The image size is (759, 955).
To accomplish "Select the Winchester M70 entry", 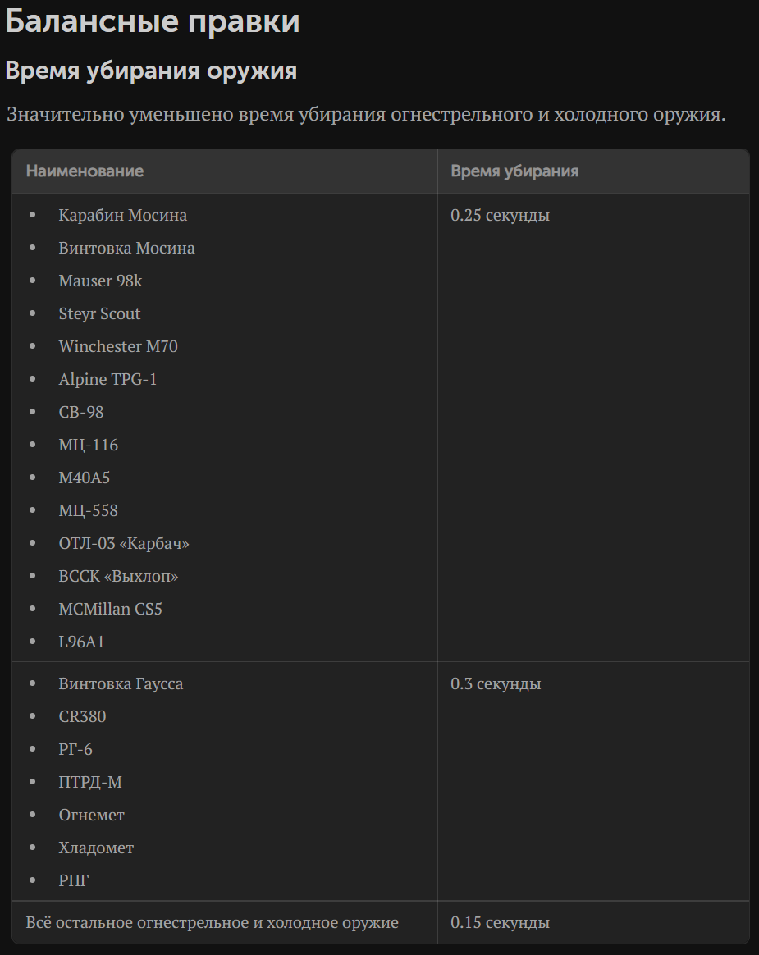I will pos(118,346).
